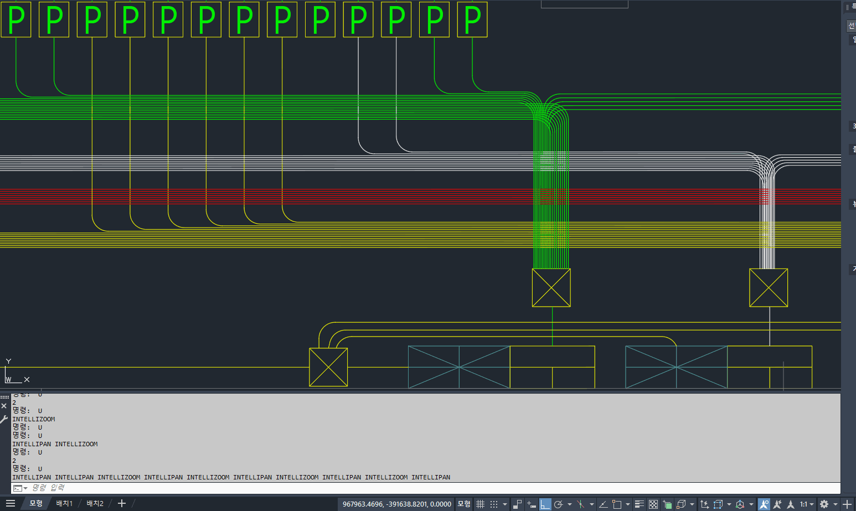Click the 명령 입력 command input field
Screen dimensions: 856x511
pos(435,488)
